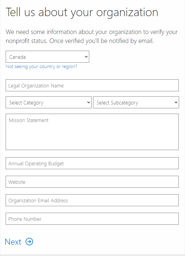Screen dimensions: 185x256
Task: Click the 'Tell us about your organization' heading
Action: [x=82, y=12]
